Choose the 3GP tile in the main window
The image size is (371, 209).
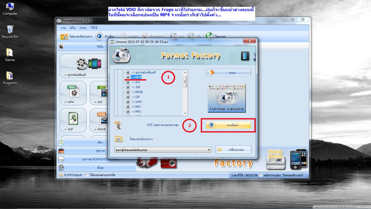(73, 120)
